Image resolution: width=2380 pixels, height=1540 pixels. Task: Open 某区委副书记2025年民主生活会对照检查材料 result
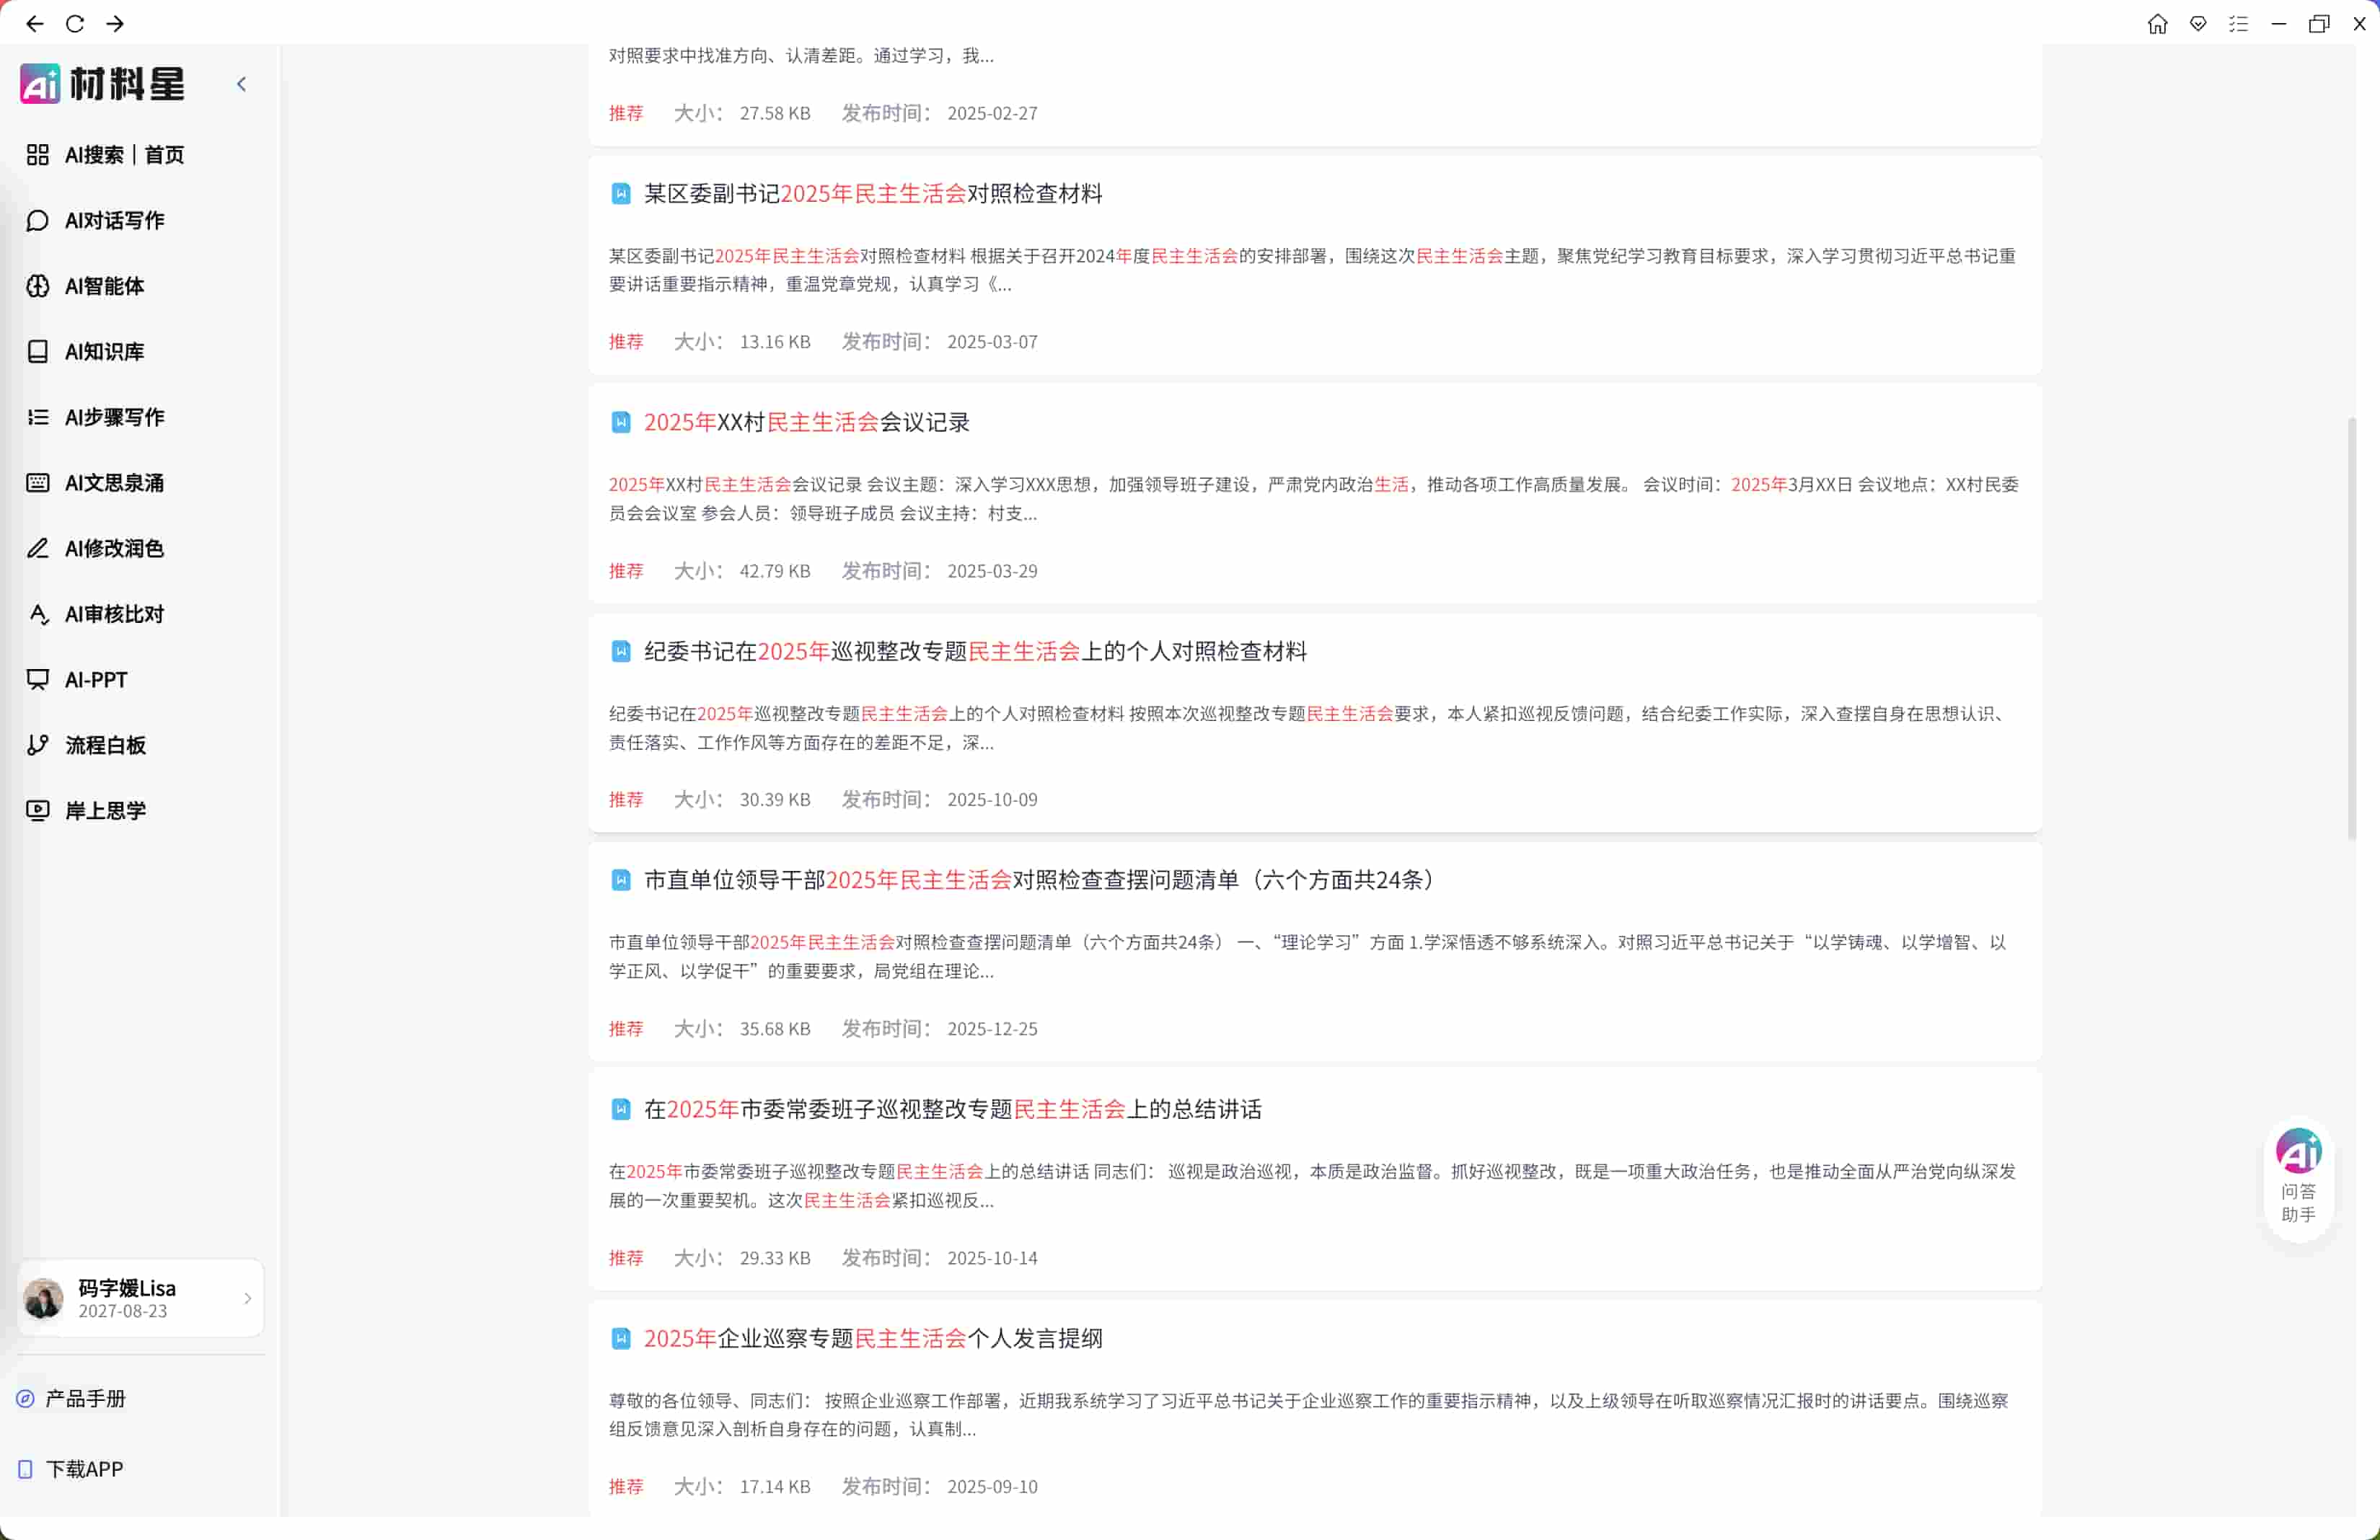(872, 194)
